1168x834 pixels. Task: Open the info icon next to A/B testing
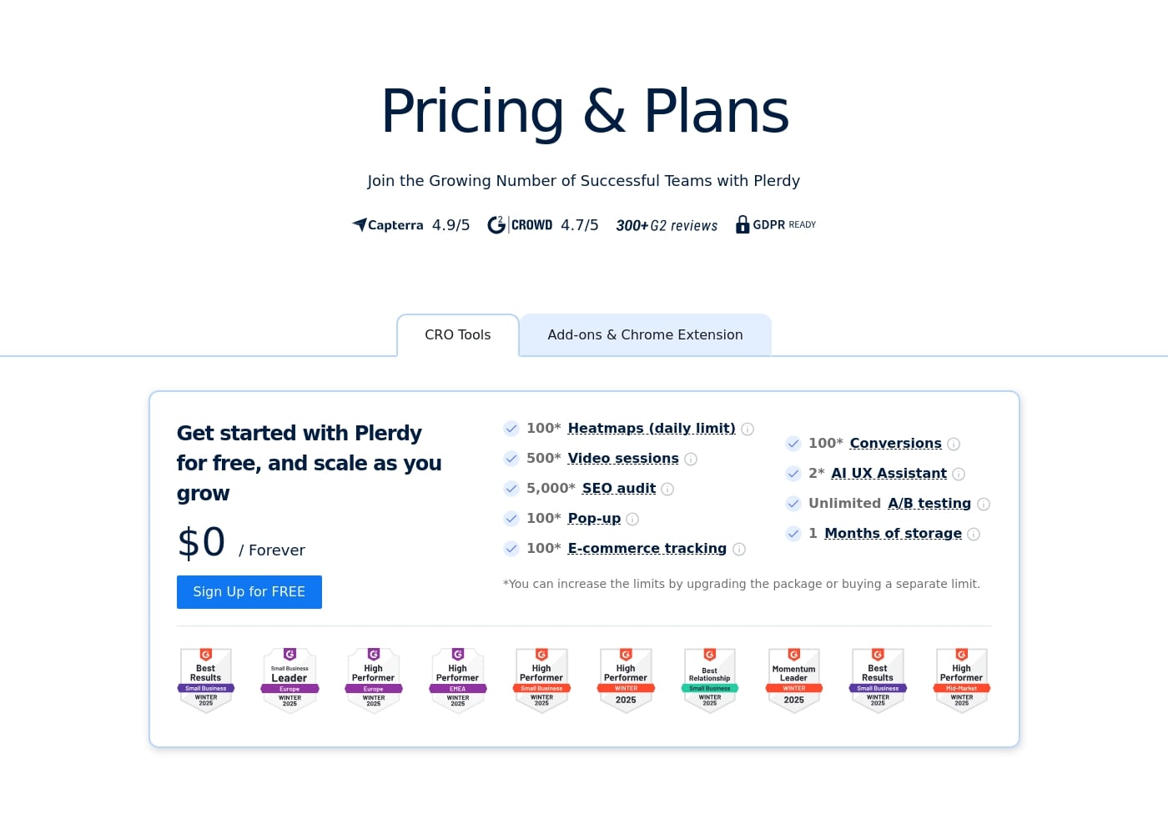(984, 504)
